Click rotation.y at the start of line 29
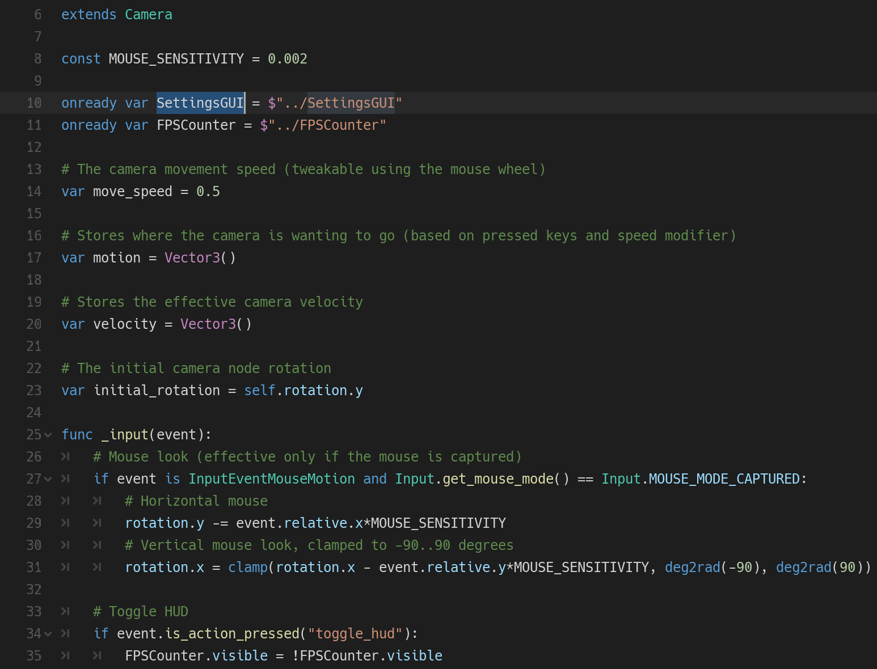Image resolution: width=877 pixels, height=669 pixels. [165, 523]
